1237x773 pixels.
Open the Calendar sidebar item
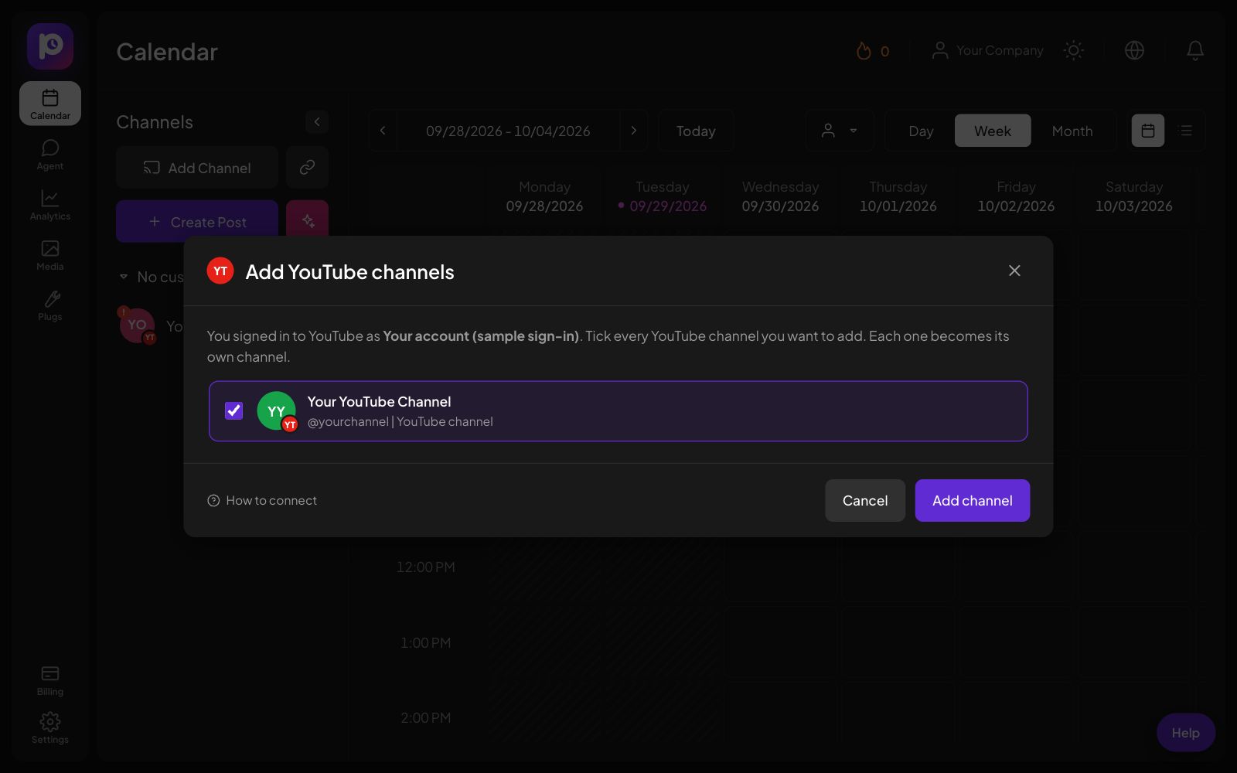coord(50,104)
